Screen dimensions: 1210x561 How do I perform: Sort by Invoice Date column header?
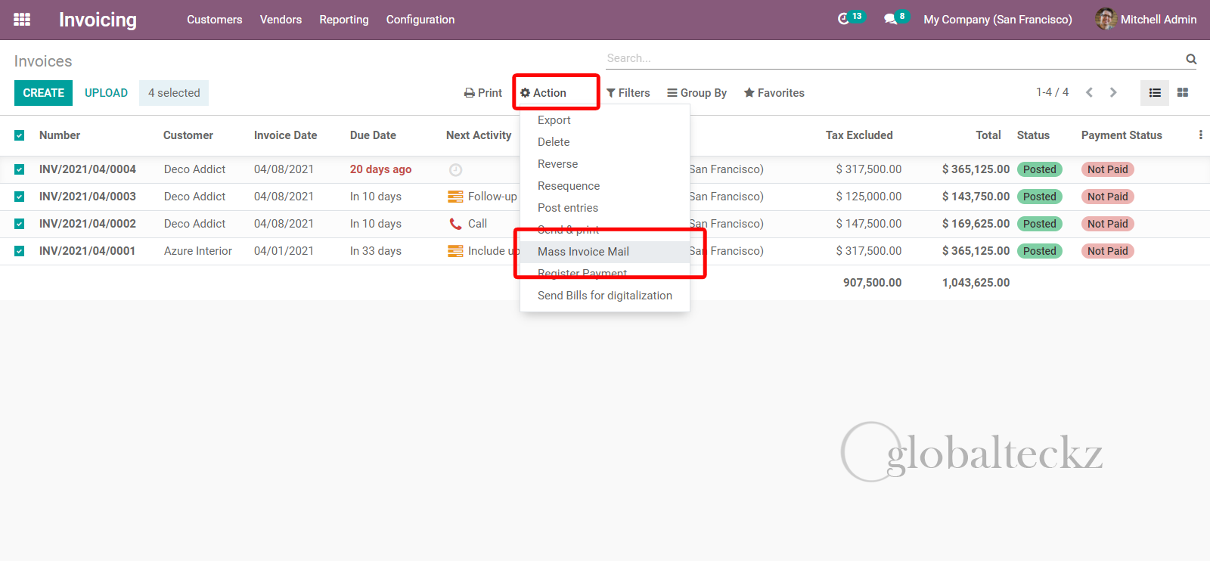285,135
